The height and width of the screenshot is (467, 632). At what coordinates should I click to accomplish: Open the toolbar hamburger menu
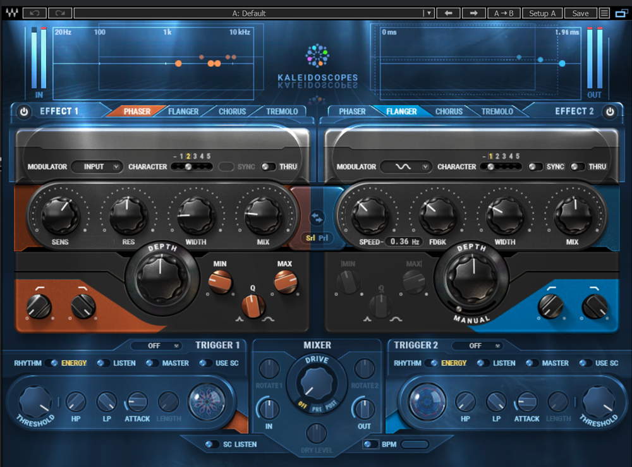point(604,13)
